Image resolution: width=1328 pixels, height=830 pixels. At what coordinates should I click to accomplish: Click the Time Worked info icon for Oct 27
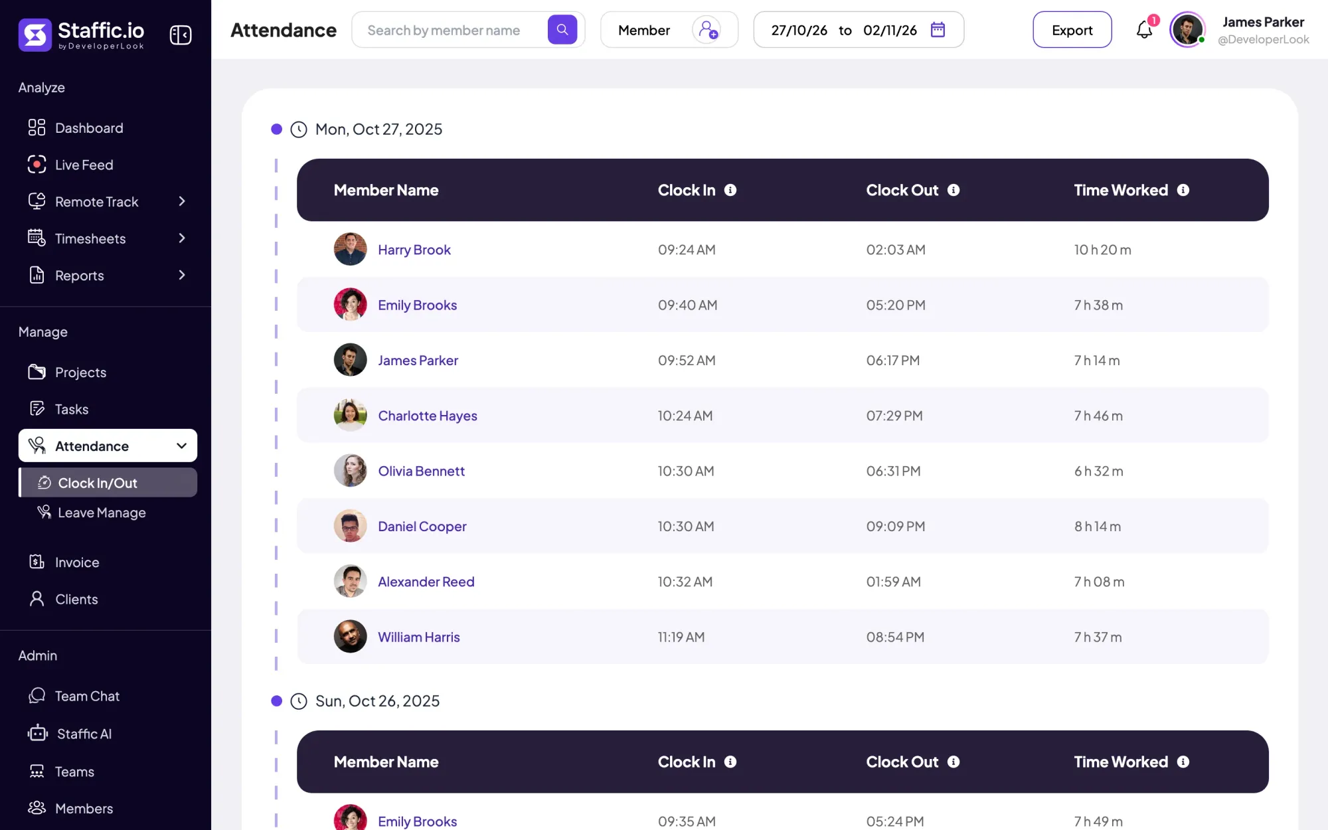1183,190
